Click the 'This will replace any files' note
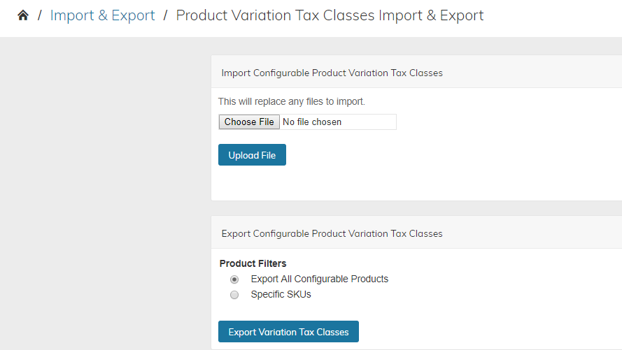Image resolution: width=622 pixels, height=350 pixels. coord(291,101)
